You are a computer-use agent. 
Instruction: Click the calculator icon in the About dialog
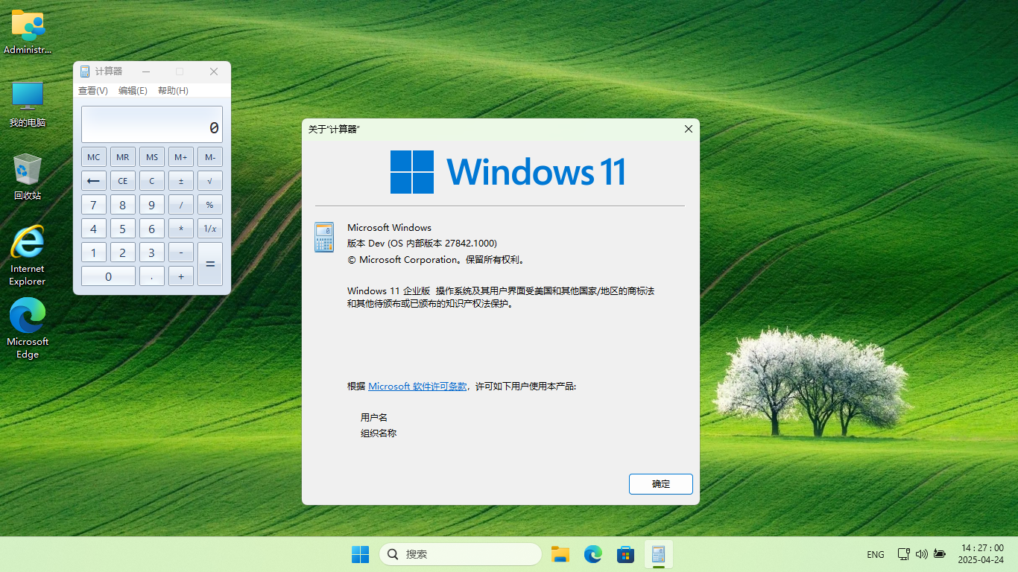[x=324, y=237]
